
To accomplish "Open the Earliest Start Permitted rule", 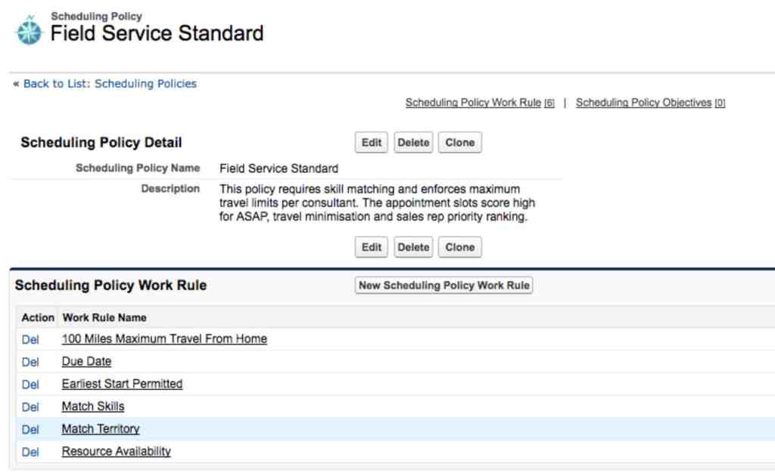I will tap(122, 384).
